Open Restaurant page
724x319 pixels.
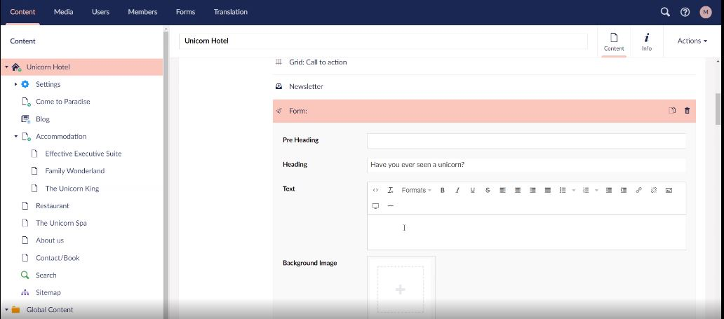[53, 206]
